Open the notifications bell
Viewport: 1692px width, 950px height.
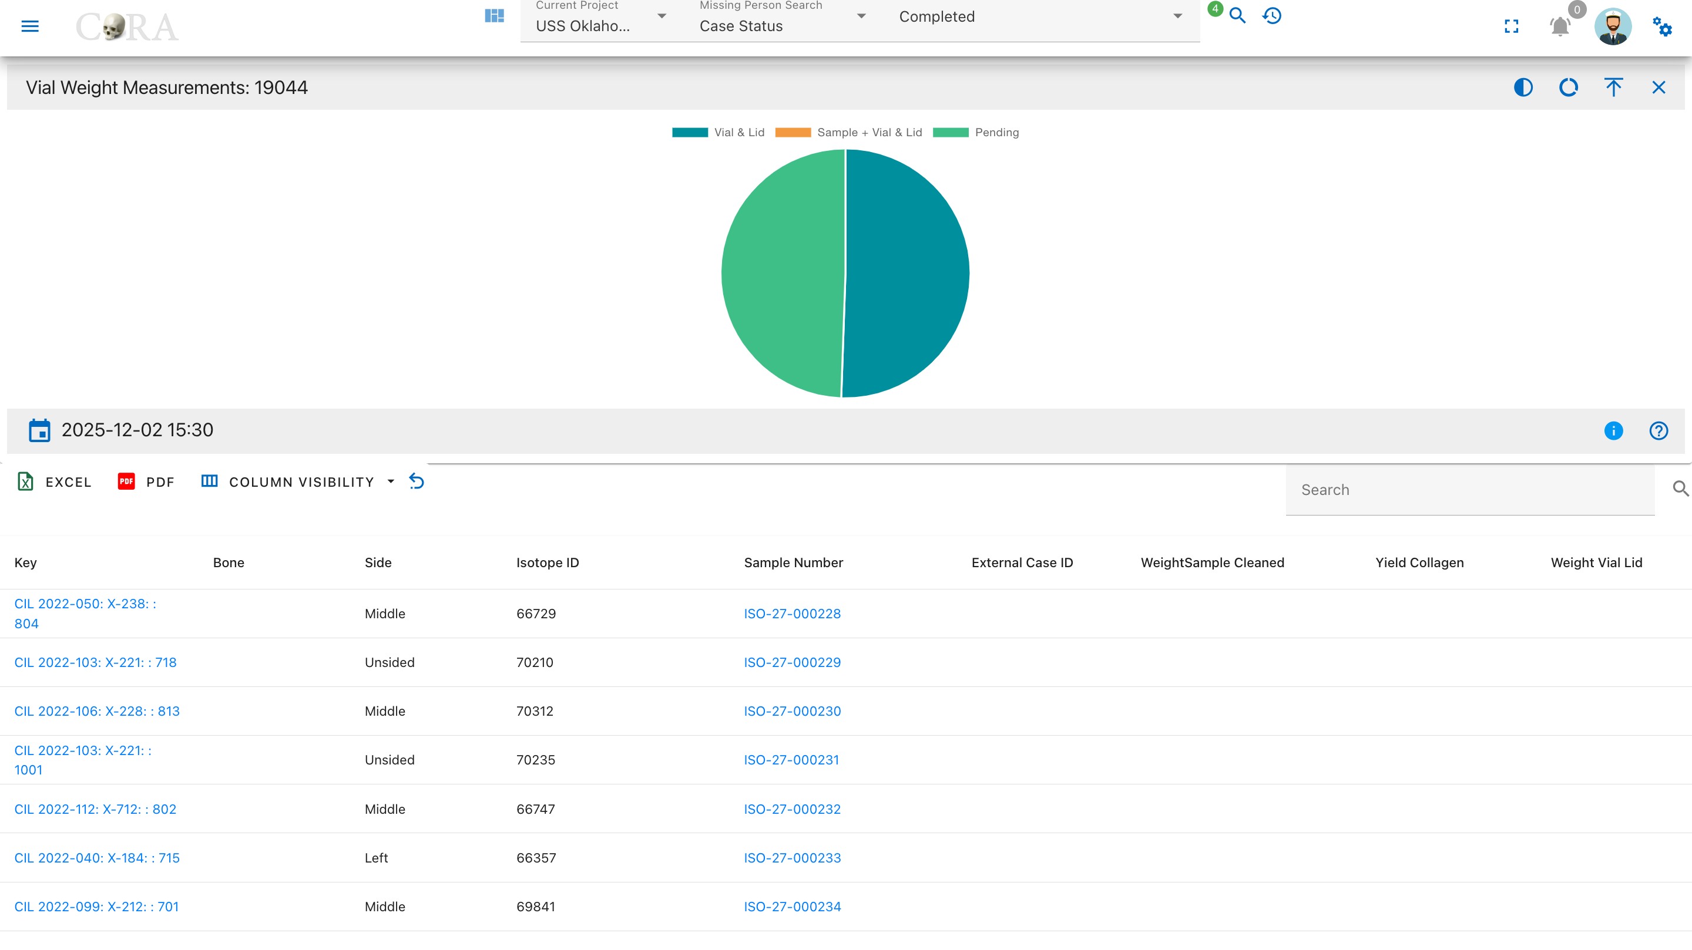tap(1560, 26)
